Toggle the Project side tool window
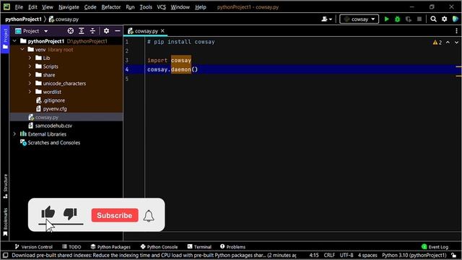Image resolution: width=462 pixels, height=260 pixels. pos(5,39)
